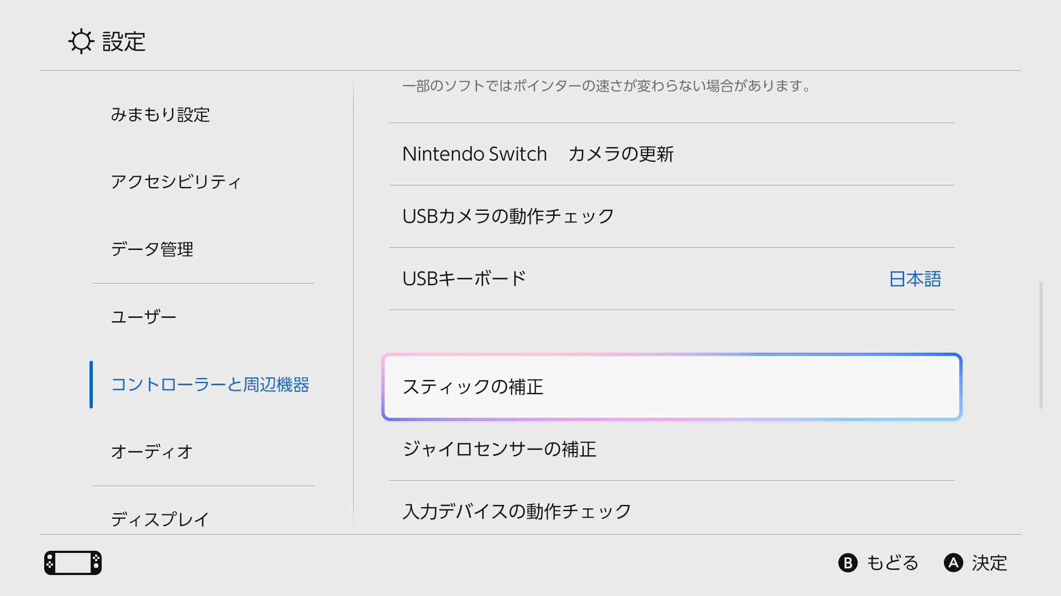
Task: Open 入力デバイスの動作チェック
Action: (517, 512)
